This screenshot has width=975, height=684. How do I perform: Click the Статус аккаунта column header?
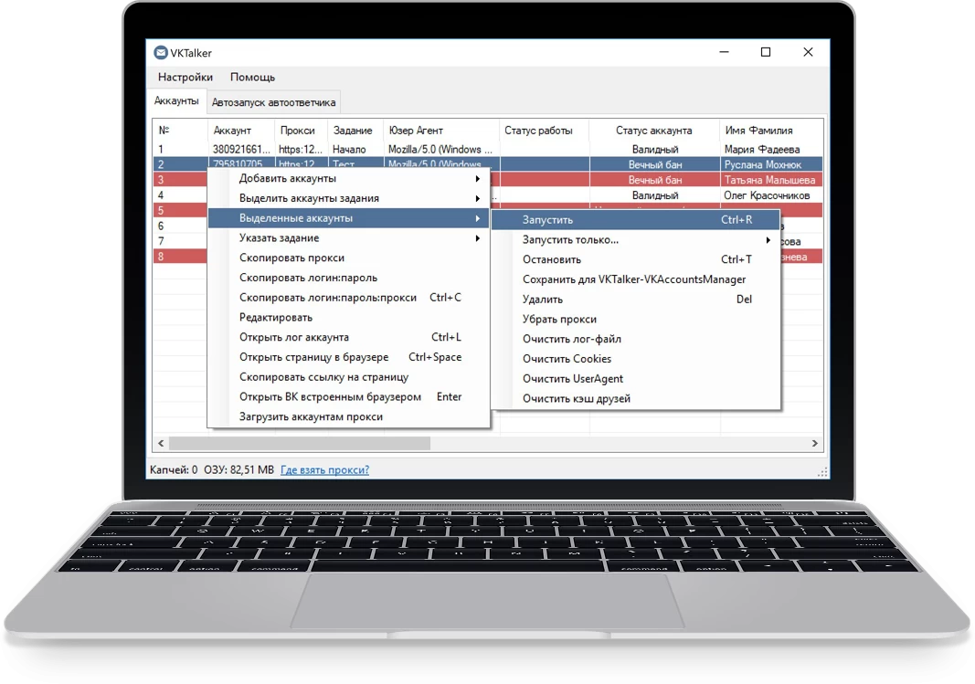click(654, 131)
